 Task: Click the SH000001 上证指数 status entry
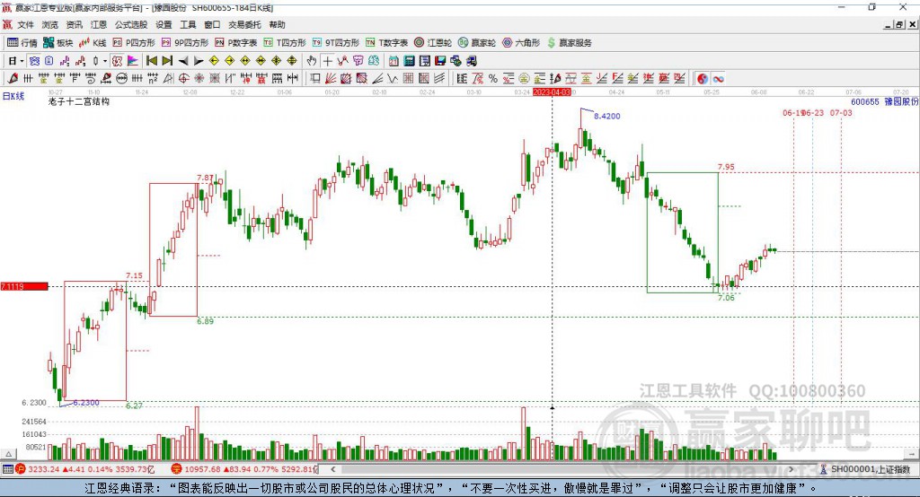pos(865,469)
